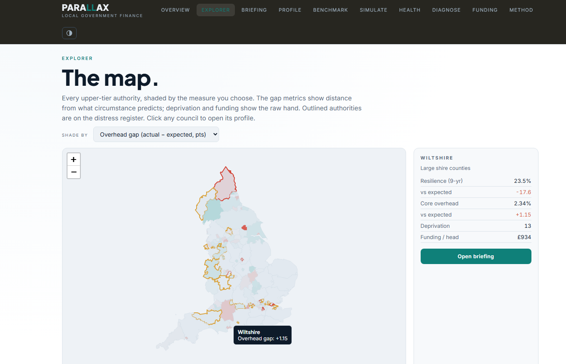566x364 pixels.
Task: Open the Health nav item
Action: 410,10
